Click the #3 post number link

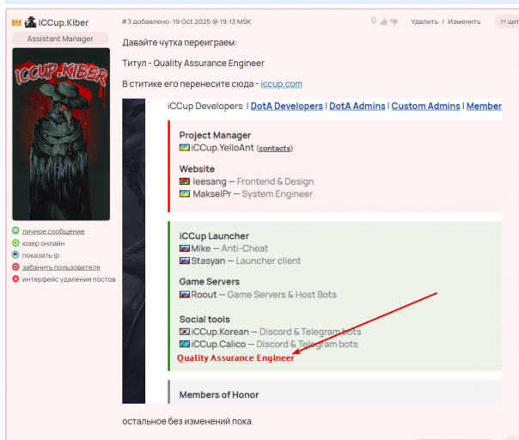[x=126, y=21]
